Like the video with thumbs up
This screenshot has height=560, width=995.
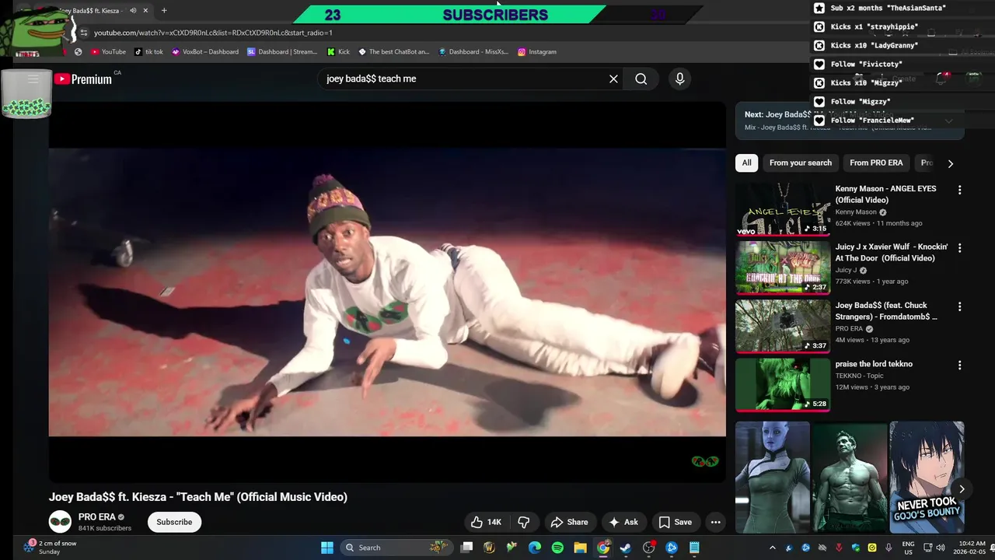point(486,522)
